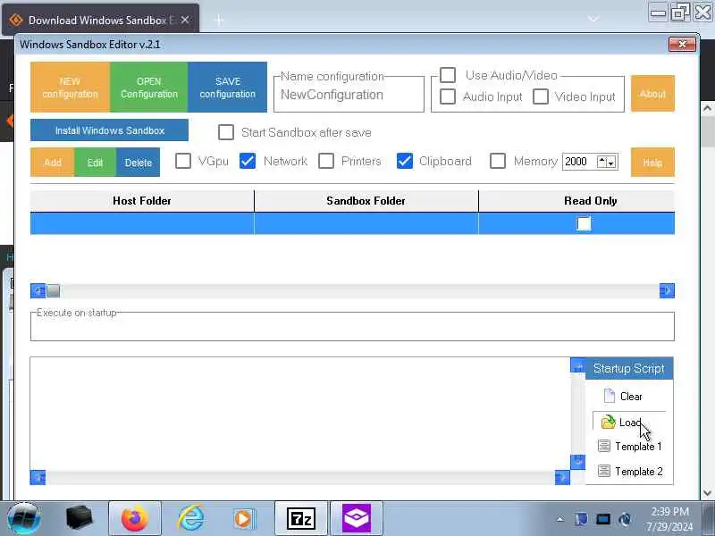Click script area scrollbar right arrow
This screenshot has height=536, width=715.
[562, 477]
